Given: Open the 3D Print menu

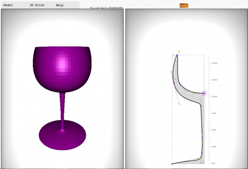Looking at the screenshot, I should click(36, 5).
